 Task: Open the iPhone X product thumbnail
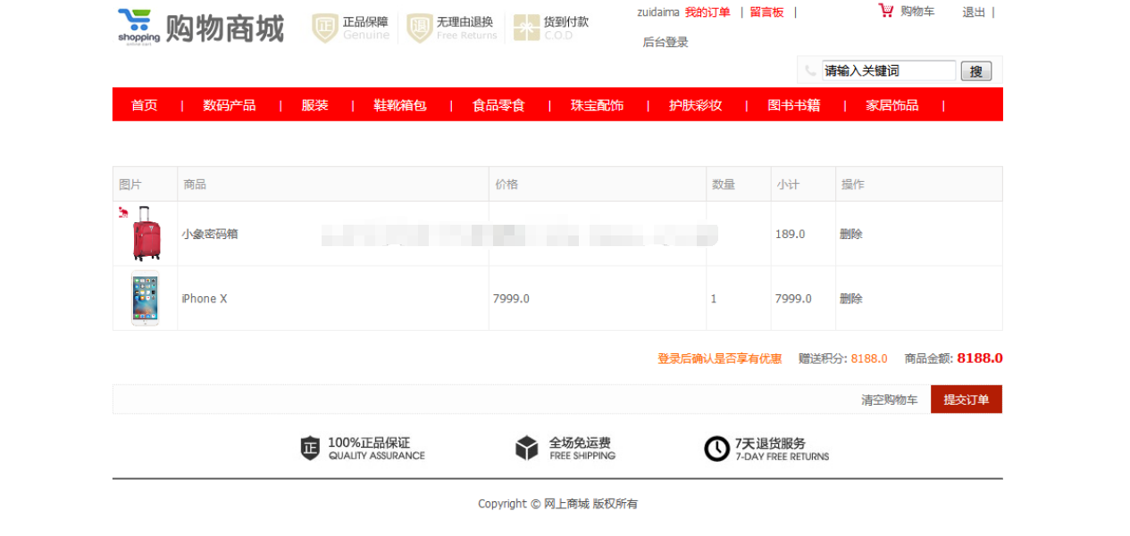pyautogui.click(x=146, y=298)
